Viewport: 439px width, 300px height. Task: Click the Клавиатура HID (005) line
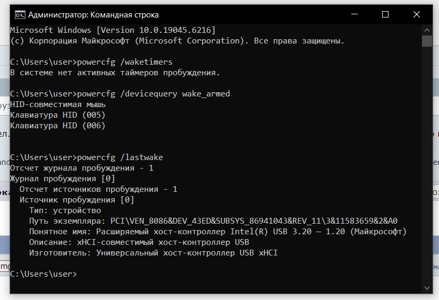[x=58, y=115]
